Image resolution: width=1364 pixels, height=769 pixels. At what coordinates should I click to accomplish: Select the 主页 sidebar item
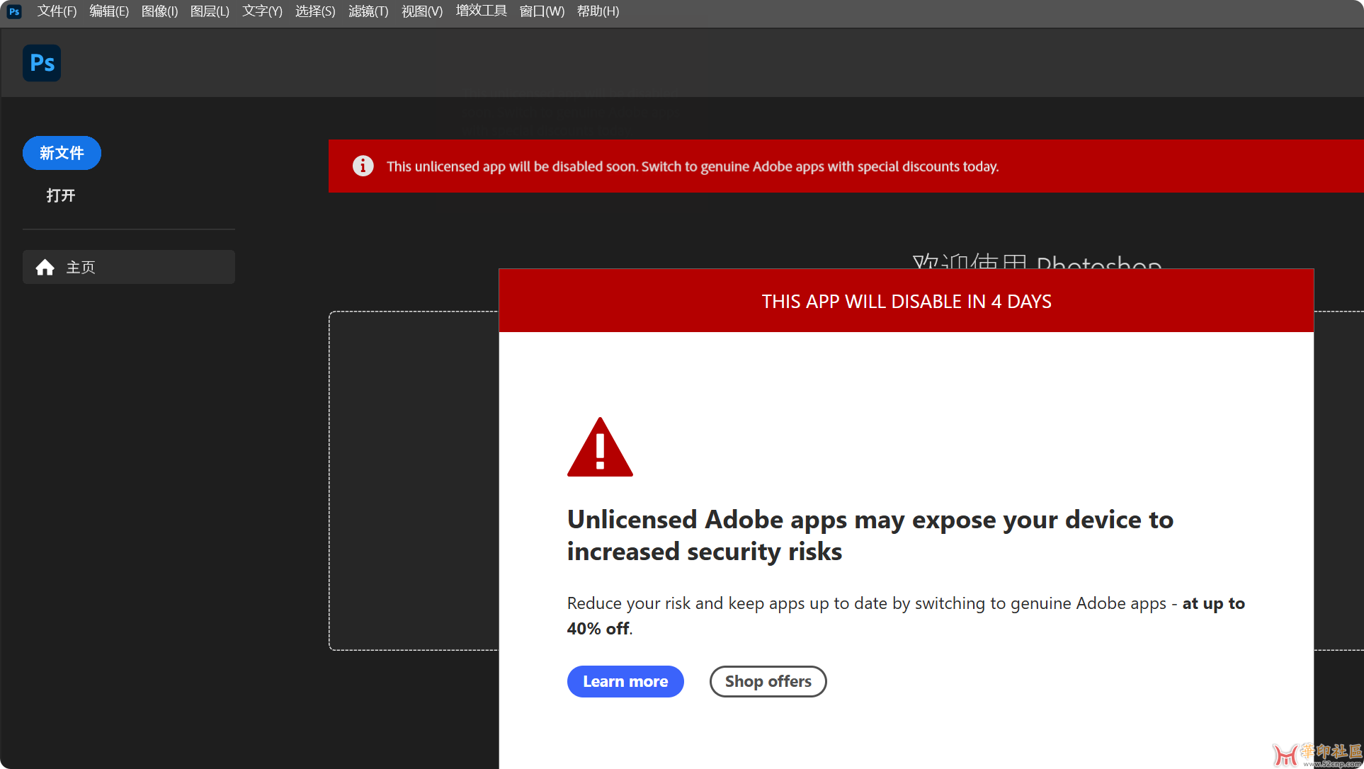click(129, 267)
